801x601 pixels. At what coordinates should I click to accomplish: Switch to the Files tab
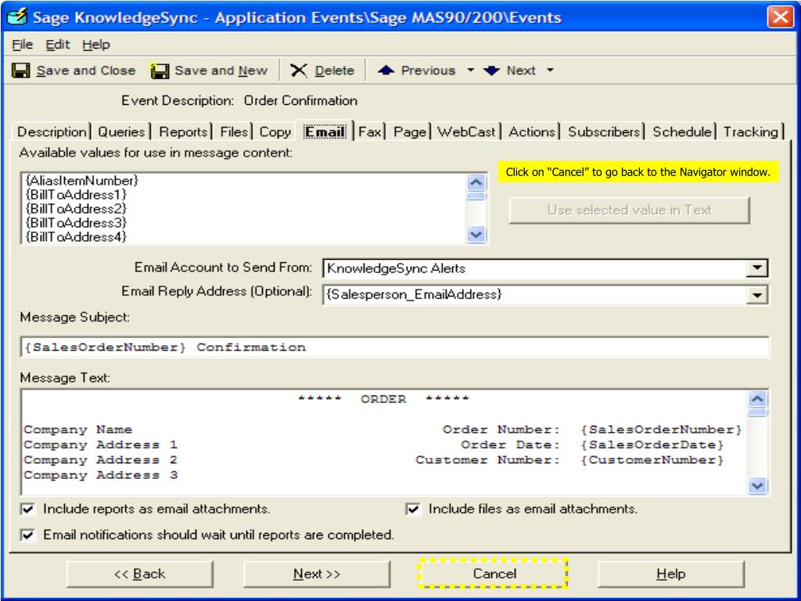pos(233,131)
